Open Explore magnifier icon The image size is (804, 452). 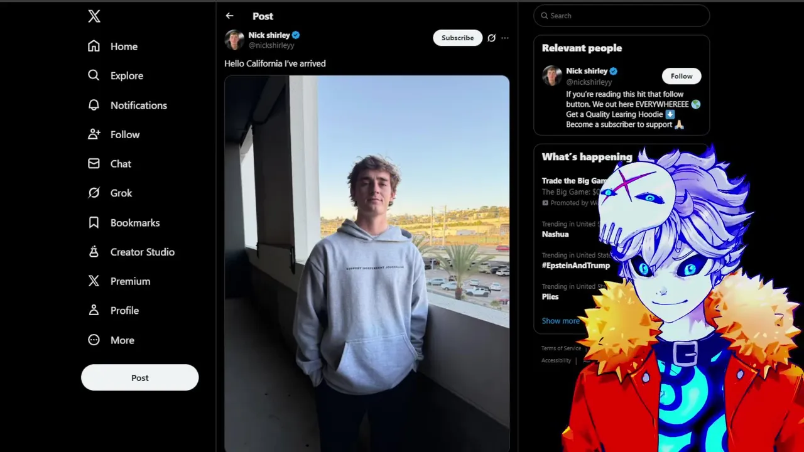click(94, 75)
